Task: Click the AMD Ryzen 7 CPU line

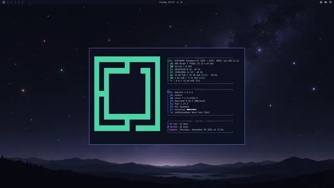Action: pos(194,64)
